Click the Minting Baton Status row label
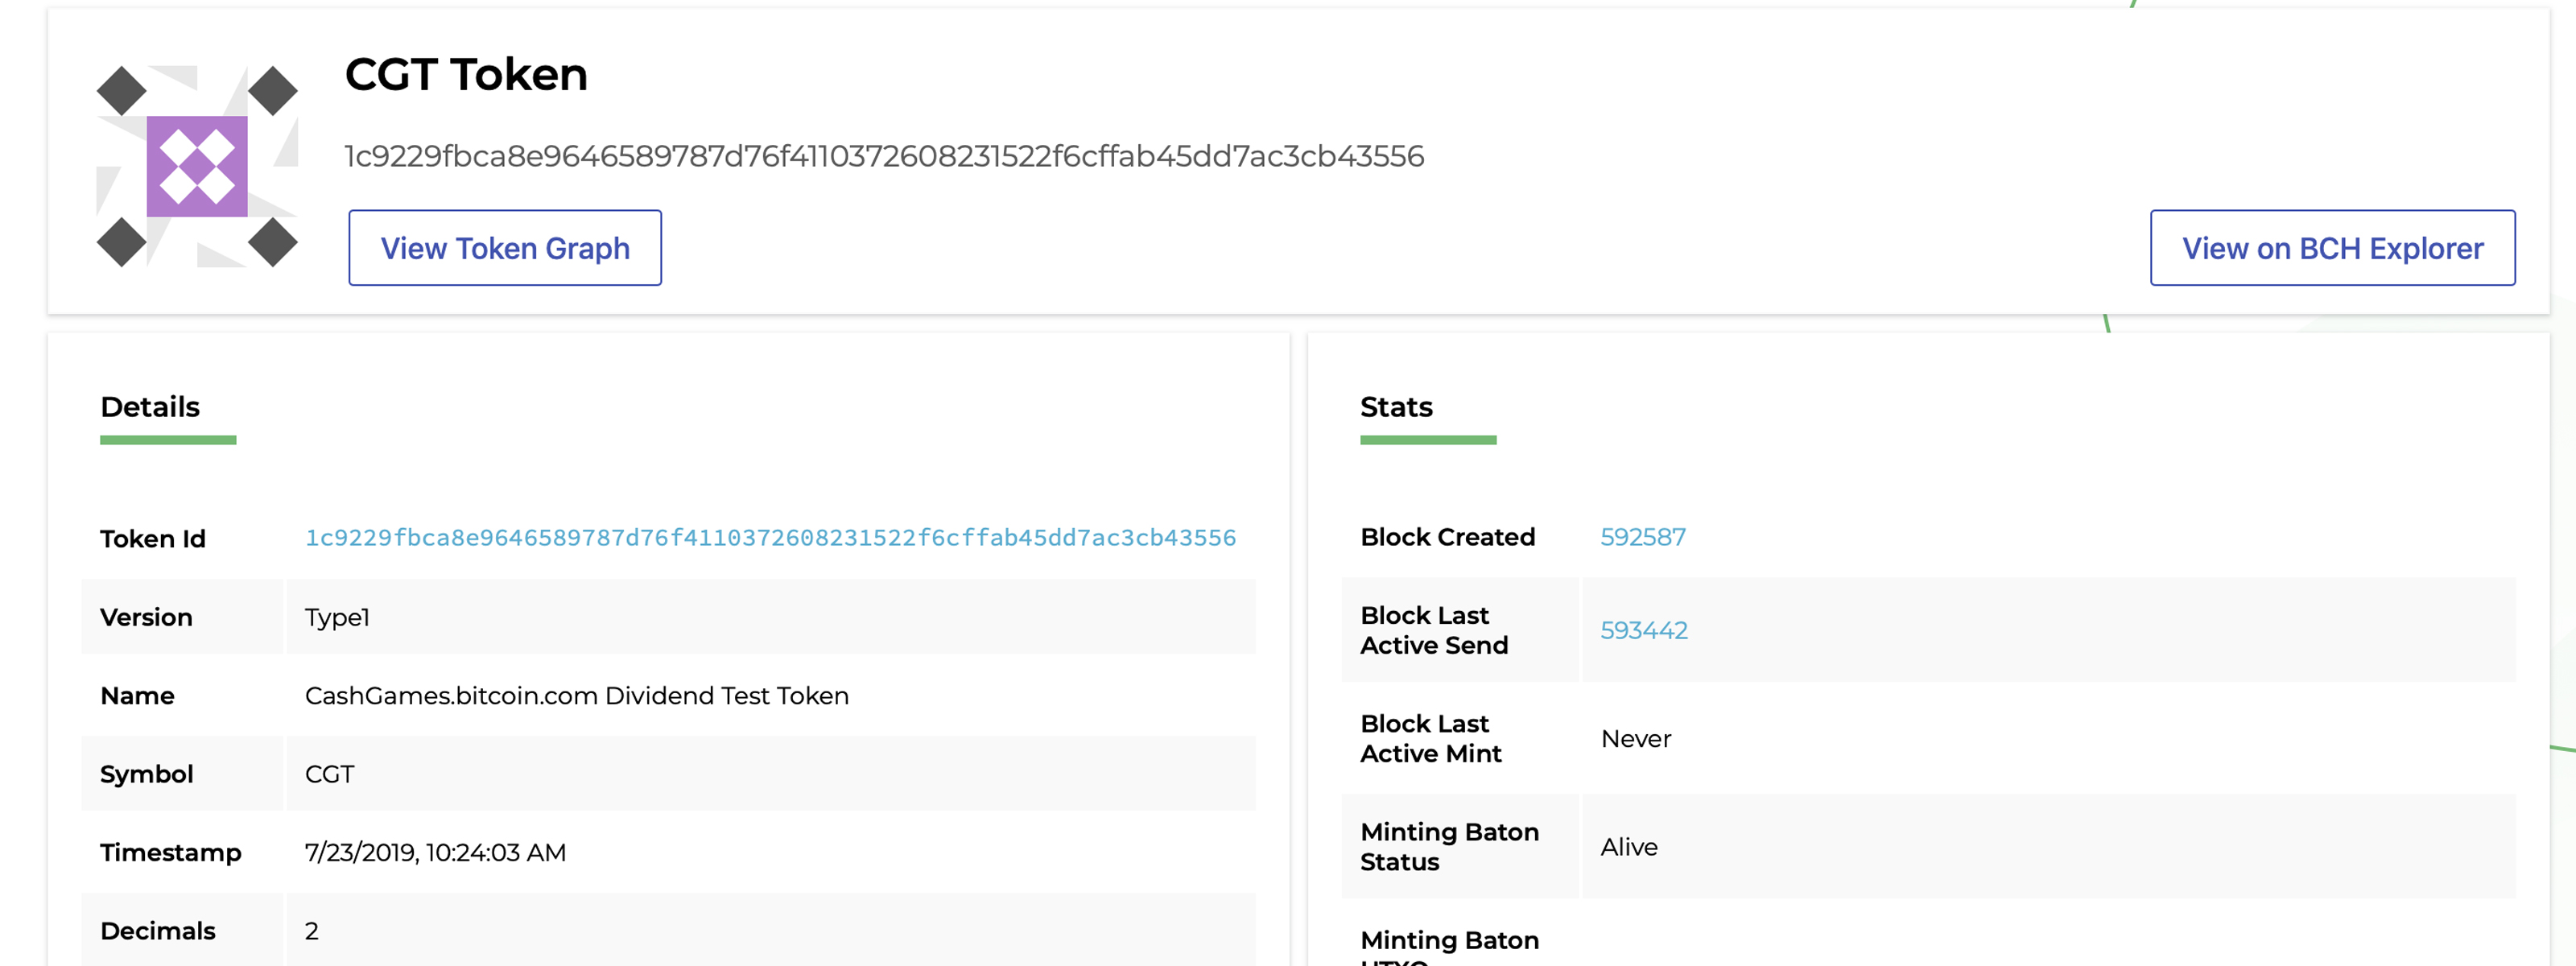2576x966 pixels. point(1449,847)
